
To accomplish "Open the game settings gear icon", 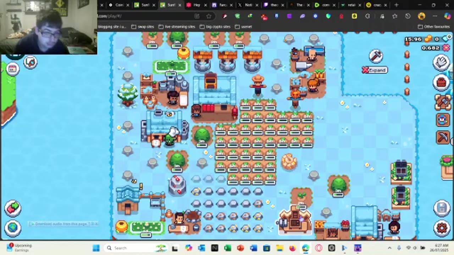I will point(442,228).
